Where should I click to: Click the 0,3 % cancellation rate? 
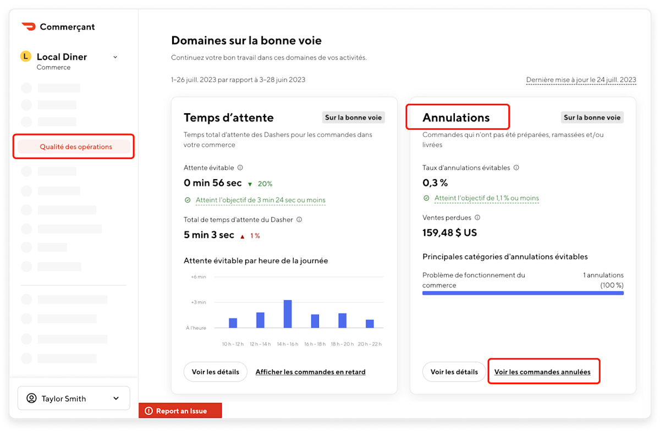(x=435, y=182)
